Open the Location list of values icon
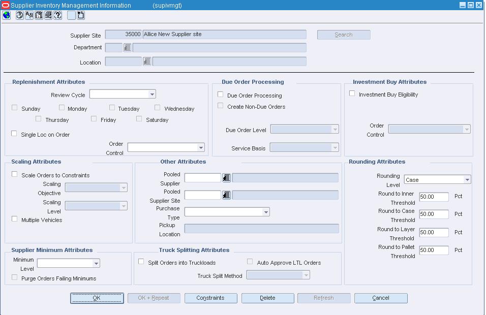The height and width of the screenshot is (315, 486). coord(147,61)
